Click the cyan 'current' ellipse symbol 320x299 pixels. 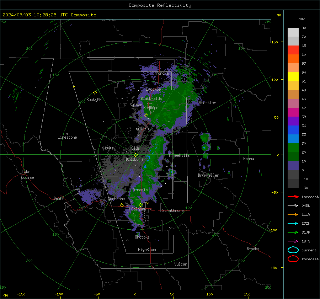pyautogui.click(x=293, y=250)
